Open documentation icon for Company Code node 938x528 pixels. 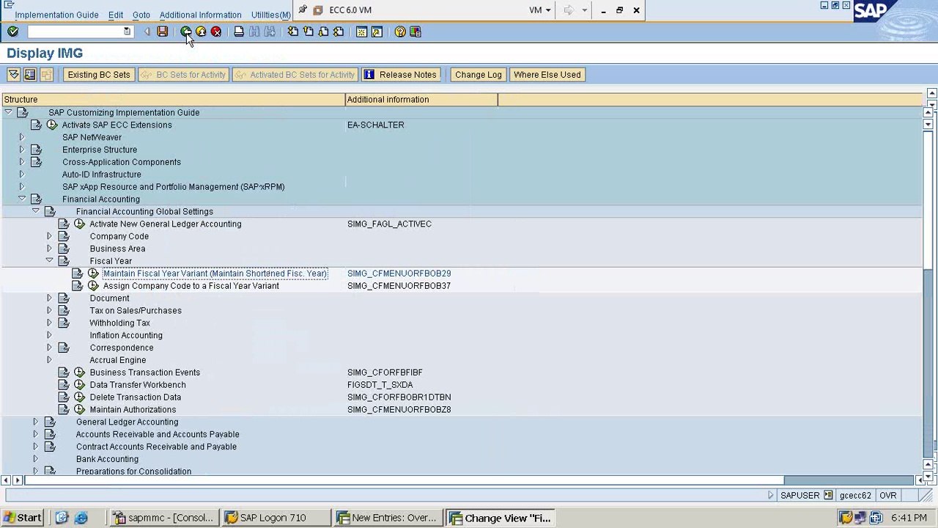coord(64,236)
